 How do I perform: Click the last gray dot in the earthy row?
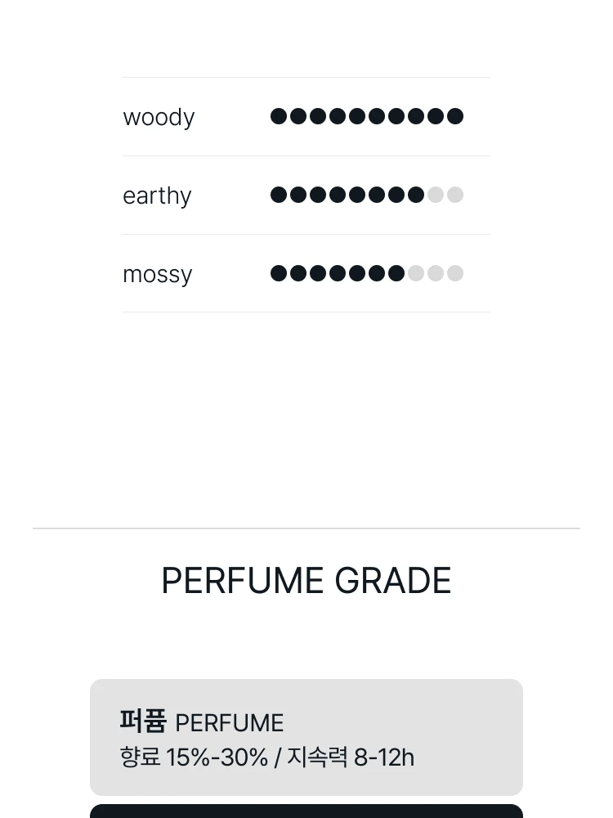(455, 195)
